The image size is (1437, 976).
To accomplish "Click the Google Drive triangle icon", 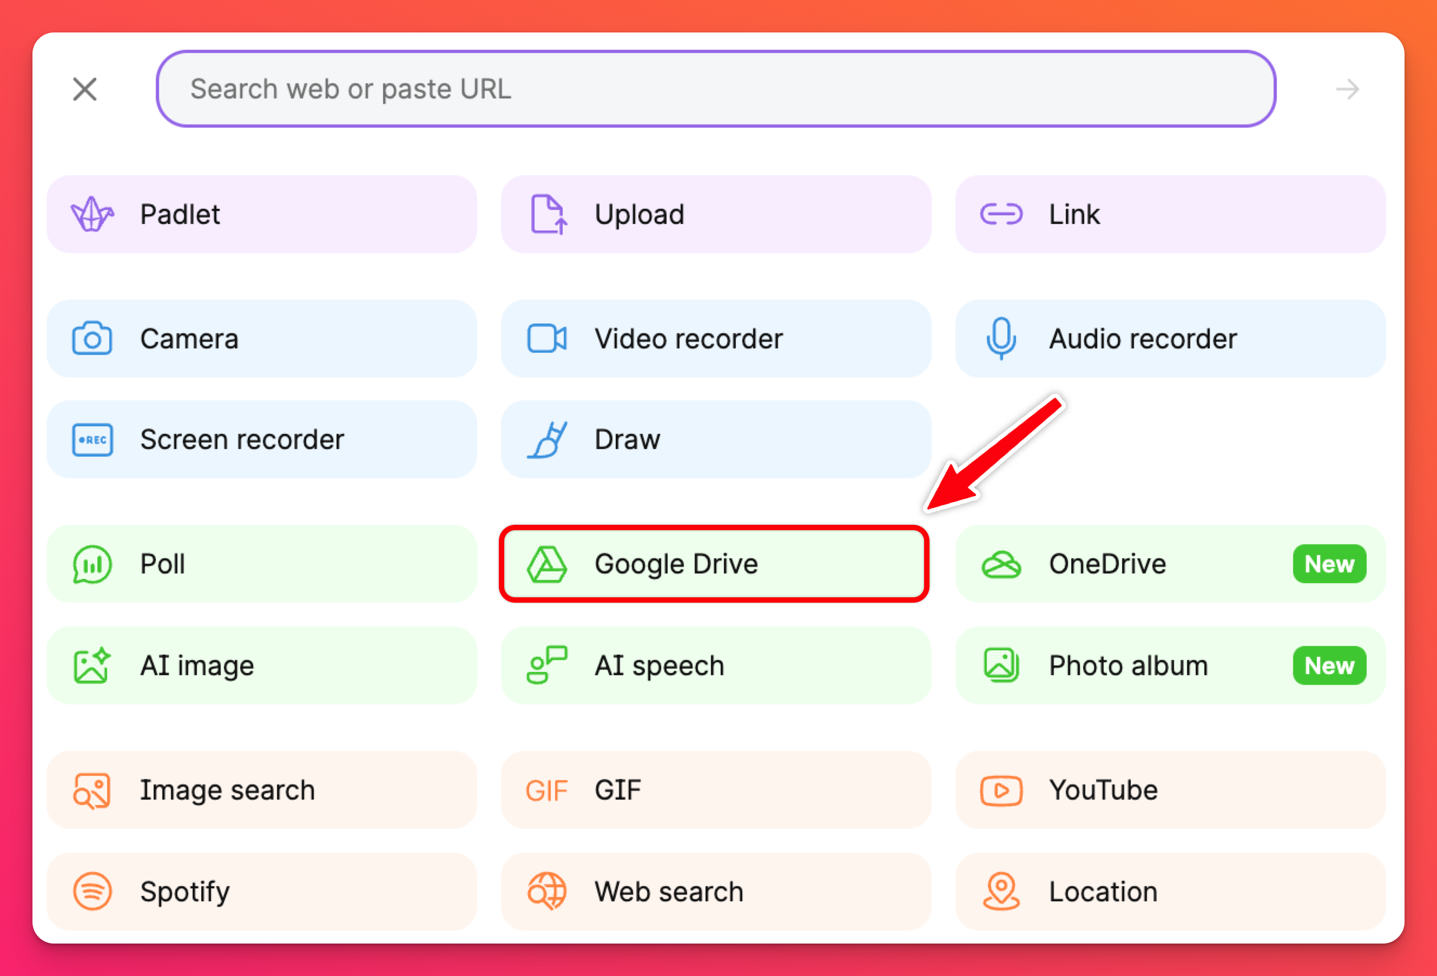I will (x=546, y=564).
